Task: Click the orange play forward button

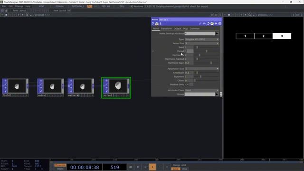Action: 152,167
